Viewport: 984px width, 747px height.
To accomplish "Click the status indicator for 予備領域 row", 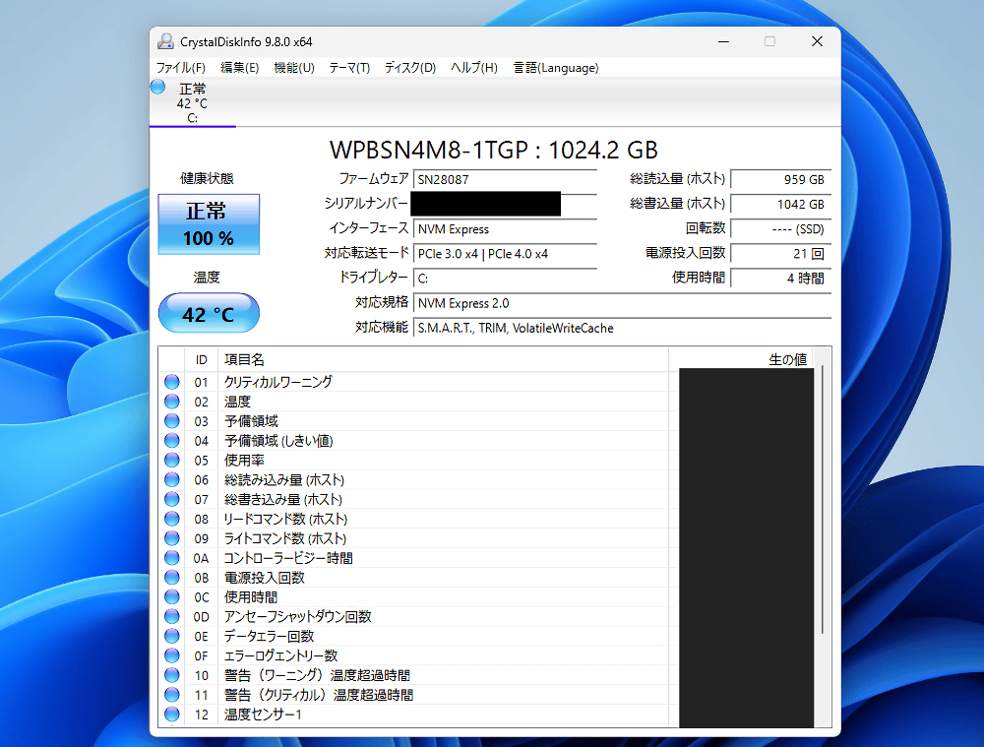I will coord(171,420).
